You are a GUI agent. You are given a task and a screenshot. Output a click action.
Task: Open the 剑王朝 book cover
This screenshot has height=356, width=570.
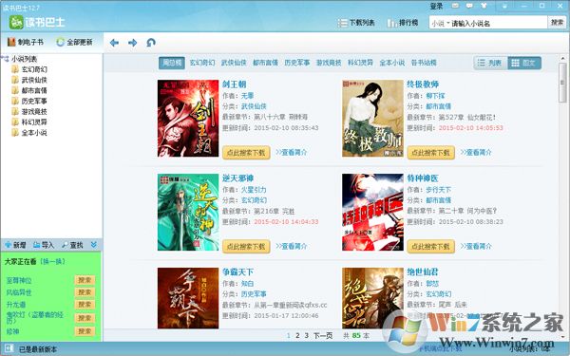pyautogui.click(x=188, y=119)
